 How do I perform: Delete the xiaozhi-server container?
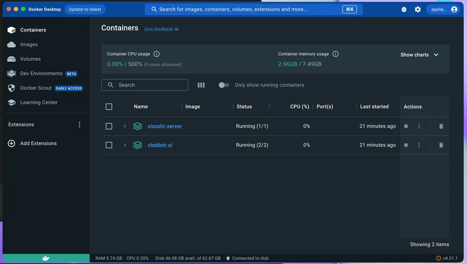pos(441,126)
